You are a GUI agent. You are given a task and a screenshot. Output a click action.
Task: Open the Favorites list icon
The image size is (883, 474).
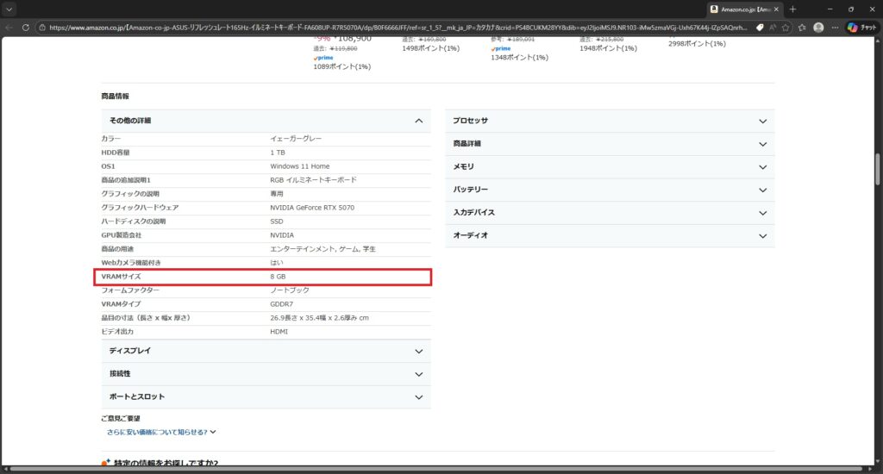(803, 27)
